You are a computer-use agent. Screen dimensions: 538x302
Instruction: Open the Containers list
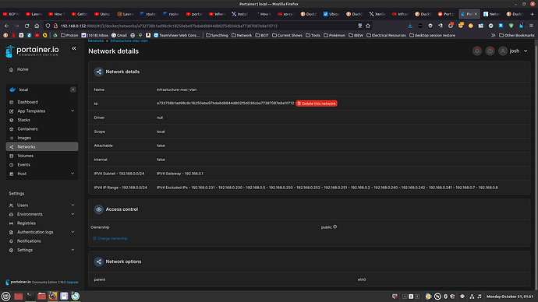[27, 129]
